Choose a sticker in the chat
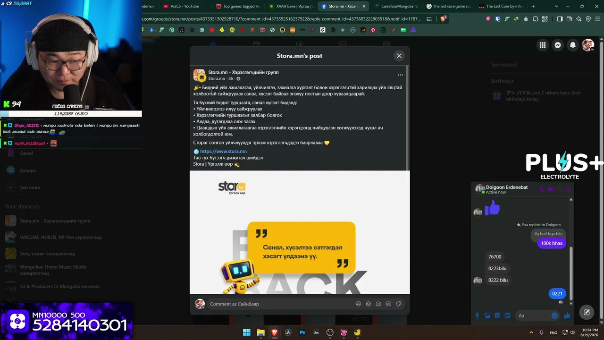This screenshot has width=604, height=340. pos(497,315)
